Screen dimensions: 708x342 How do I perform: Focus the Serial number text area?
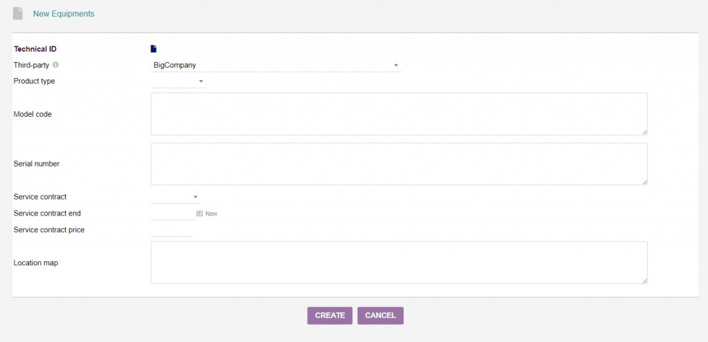pos(399,164)
